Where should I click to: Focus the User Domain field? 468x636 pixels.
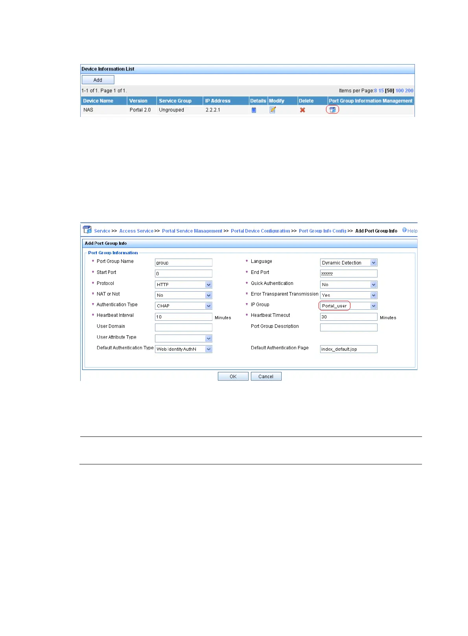[184, 327]
